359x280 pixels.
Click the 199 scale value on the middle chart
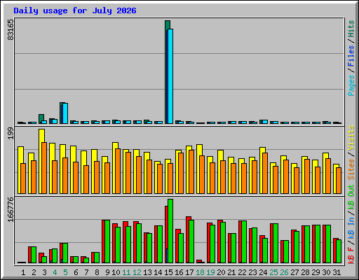coord(11,134)
